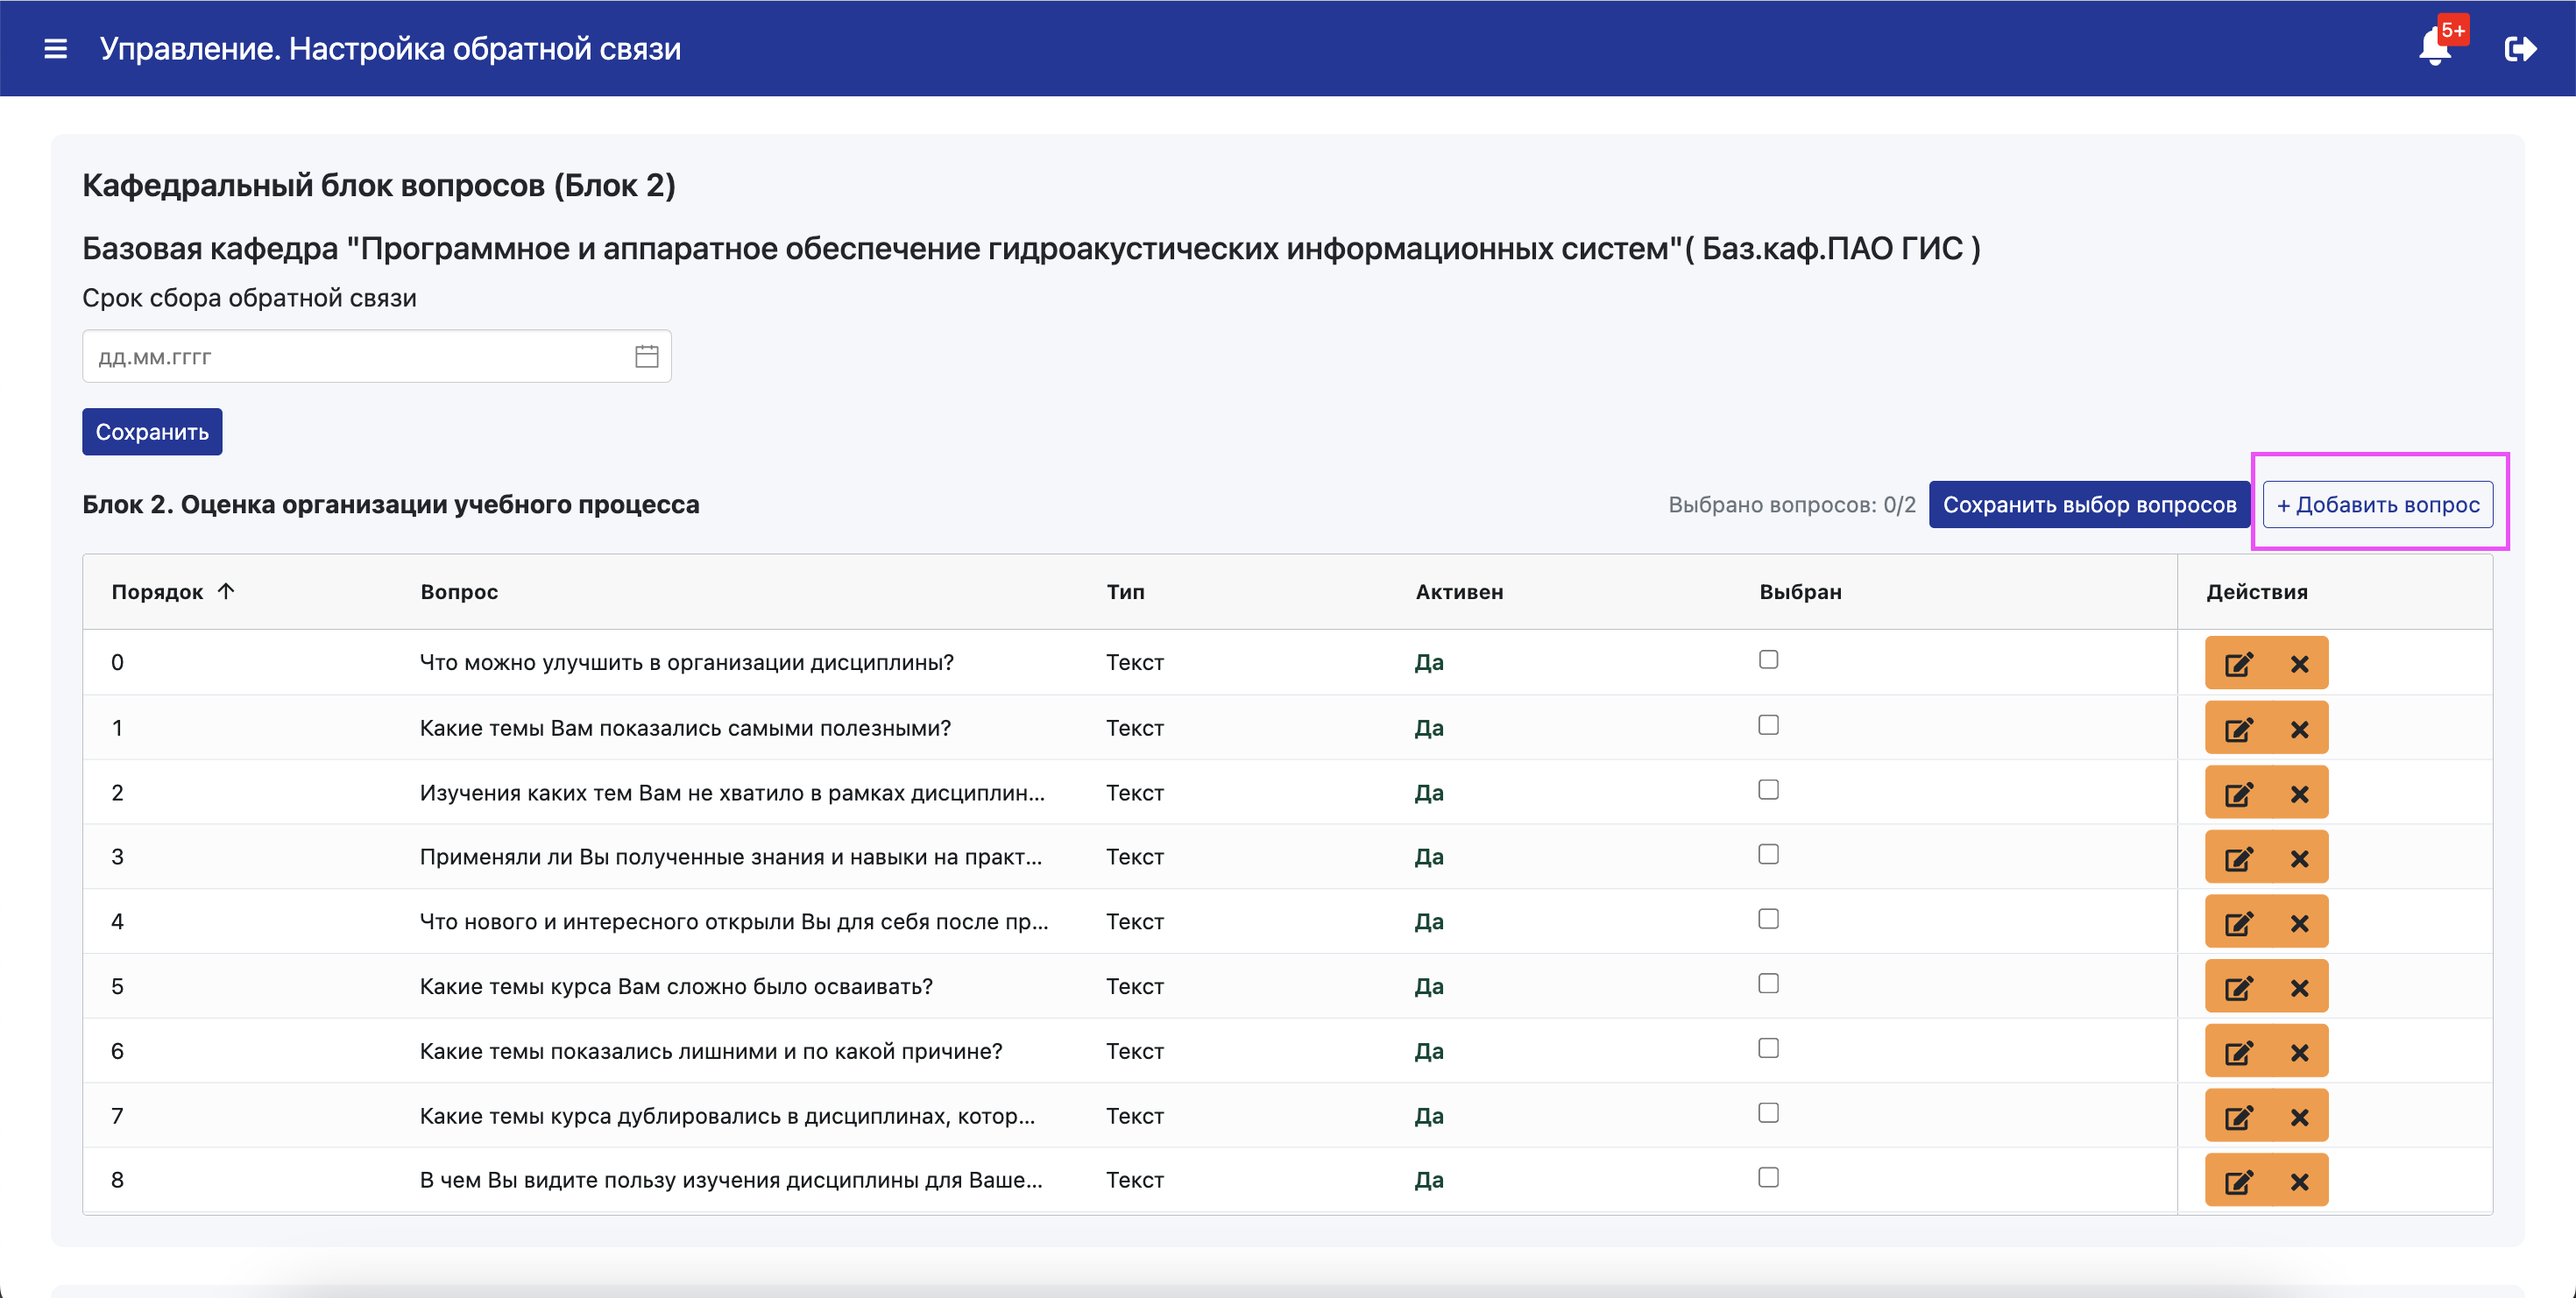The width and height of the screenshot is (2576, 1298).
Task: Click "Выбрано вопросов: 0/2" counter text
Action: click(x=1792, y=504)
